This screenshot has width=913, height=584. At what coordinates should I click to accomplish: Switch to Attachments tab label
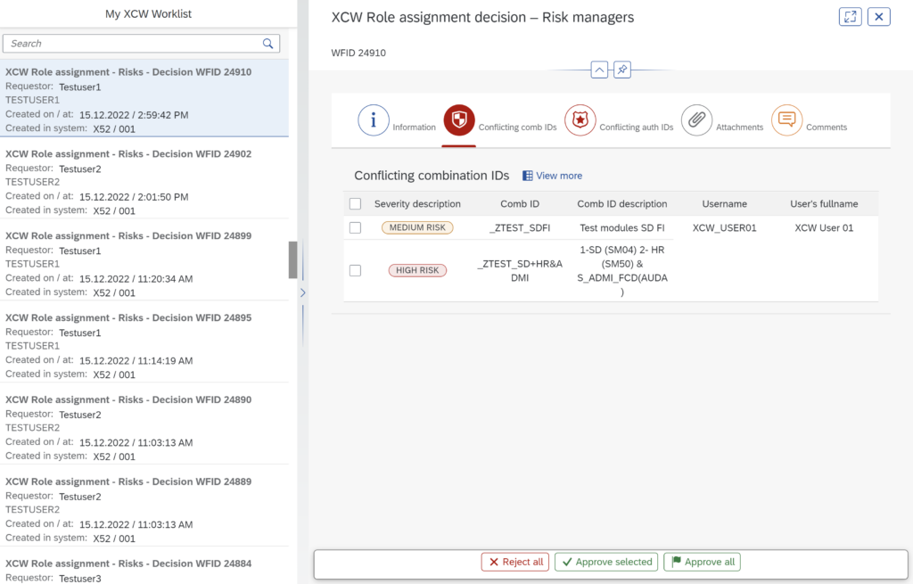click(x=739, y=127)
